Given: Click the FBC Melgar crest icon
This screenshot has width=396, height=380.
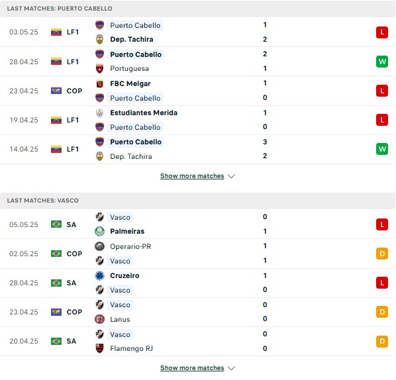Looking at the screenshot, I should (x=99, y=83).
